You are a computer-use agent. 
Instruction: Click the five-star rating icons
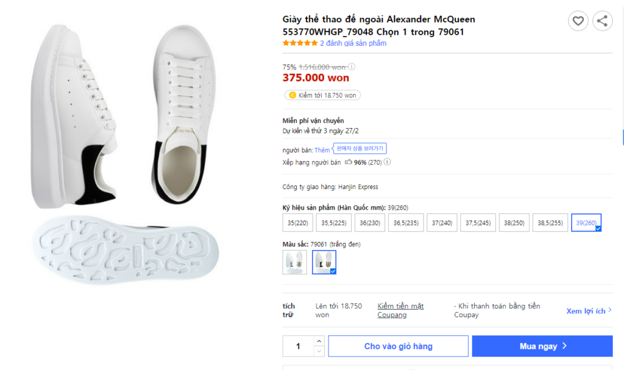[x=300, y=43]
